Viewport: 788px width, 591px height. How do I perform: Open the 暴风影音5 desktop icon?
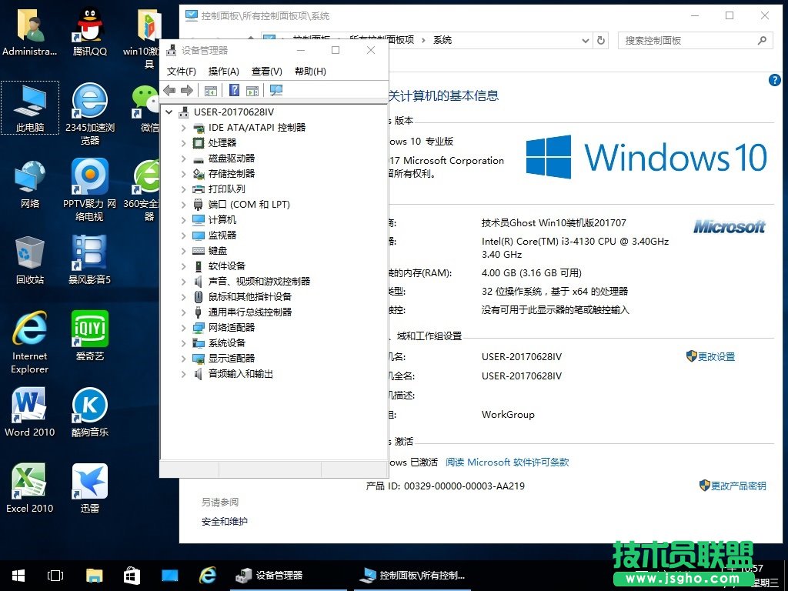[90, 260]
